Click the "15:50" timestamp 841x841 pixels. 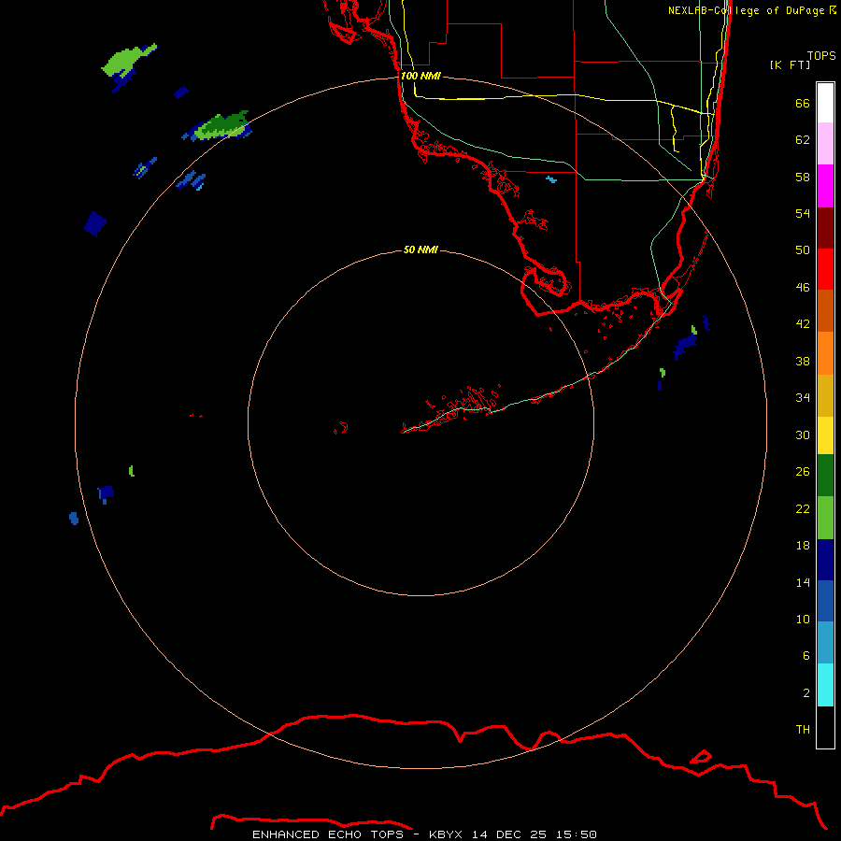click(x=576, y=834)
